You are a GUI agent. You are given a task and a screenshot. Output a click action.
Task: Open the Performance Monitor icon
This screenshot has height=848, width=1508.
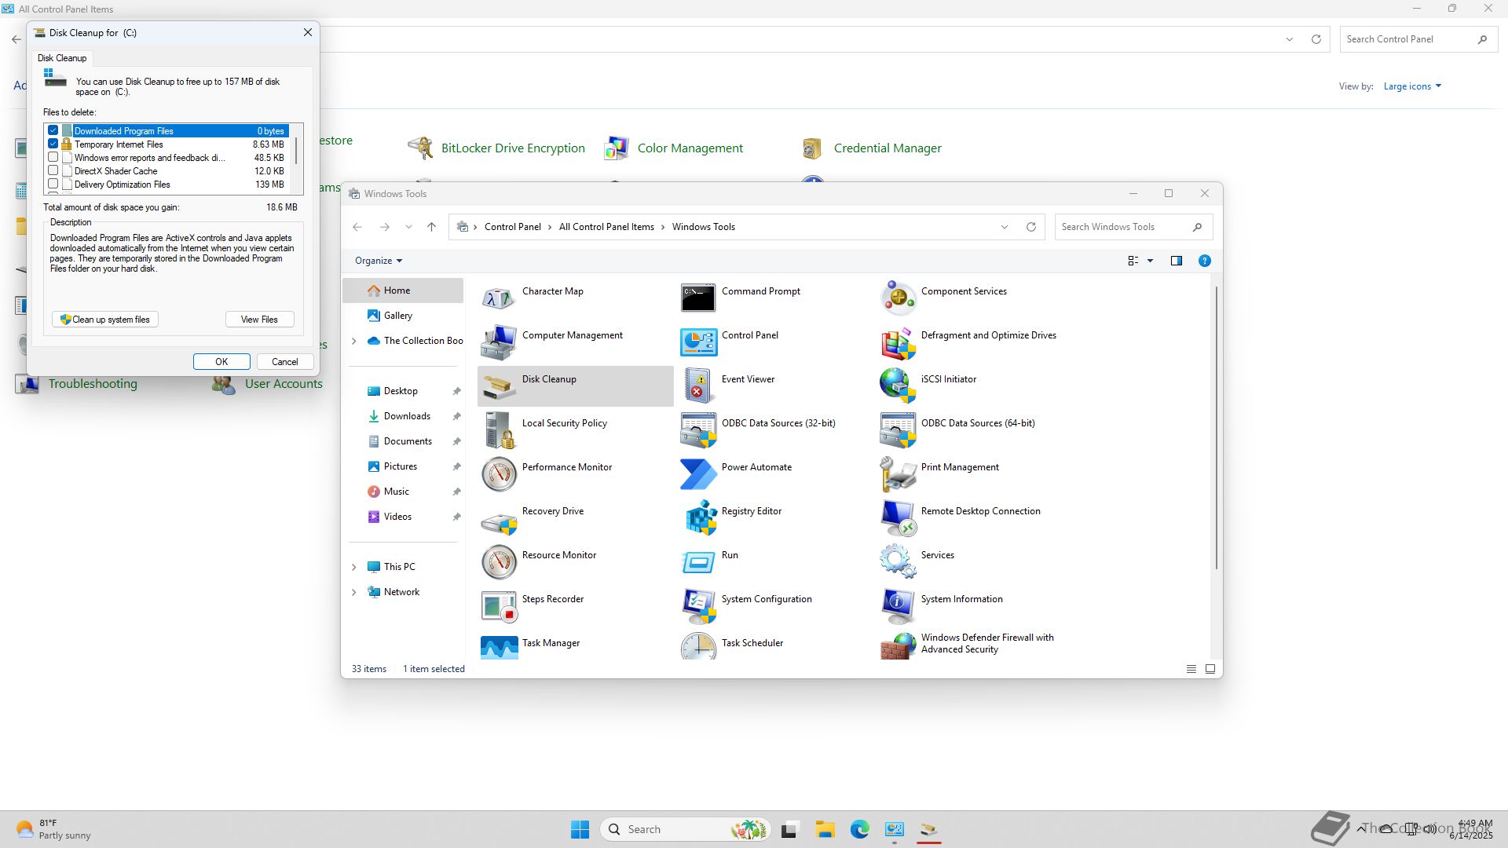(x=499, y=473)
